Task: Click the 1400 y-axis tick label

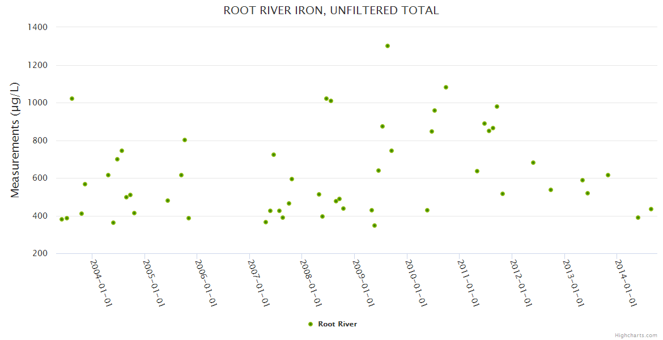Action: (x=37, y=27)
